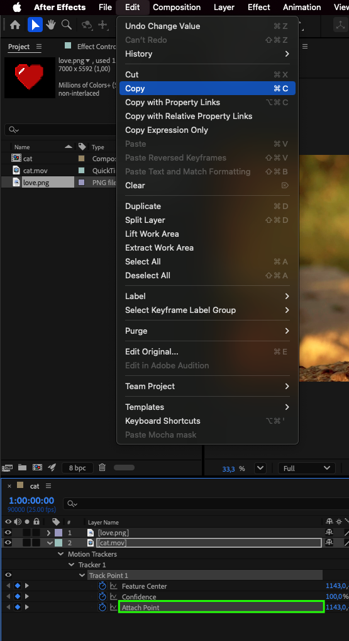
Task: Click the heart thumbnail preview
Action: [x=30, y=77]
